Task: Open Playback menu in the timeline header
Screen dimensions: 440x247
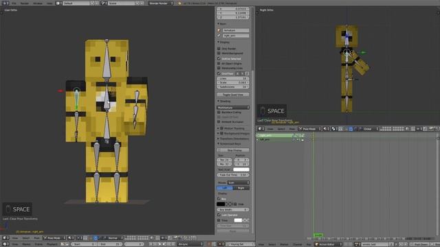Action: tap(52, 244)
